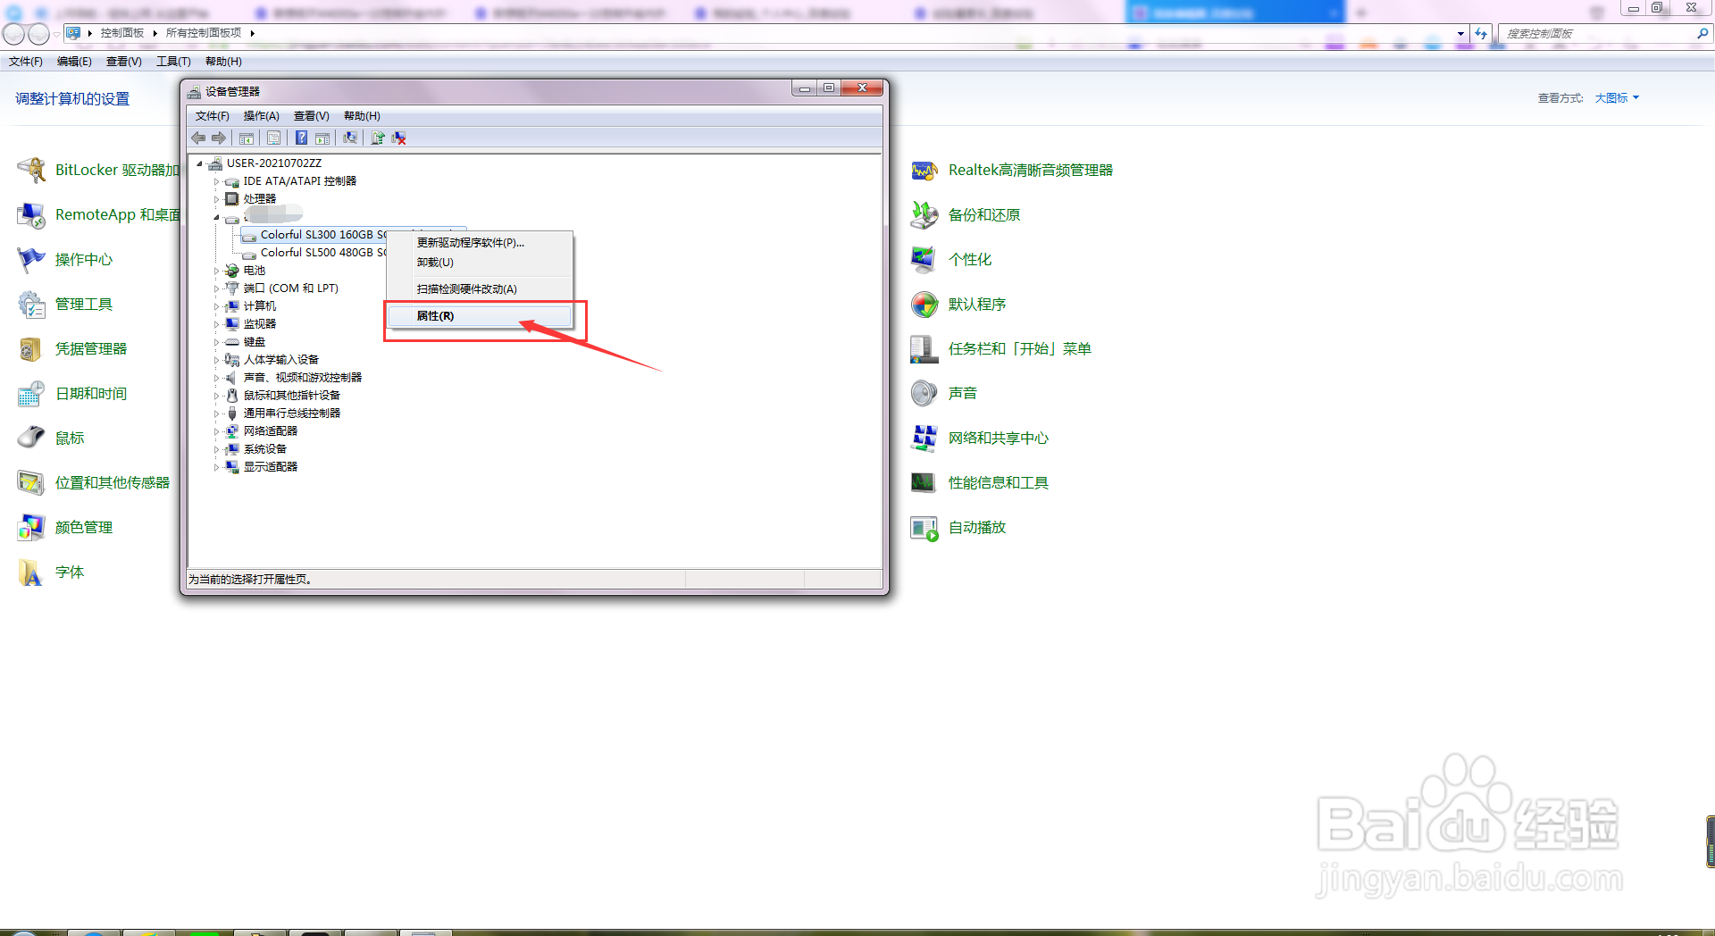Click the Control Panel forward navigation button

pyautogui.click(x=38, y=34)
